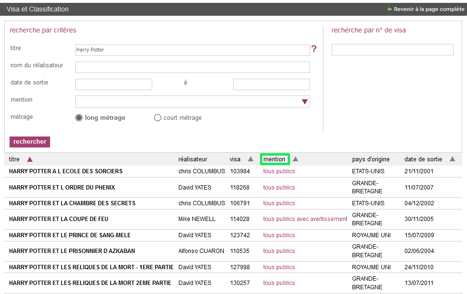Image resolution: width=467 pixels, height=294 pixels.
Task: Open Harry Potter à l'école des sorciers entry
Action: click(66, 171)
